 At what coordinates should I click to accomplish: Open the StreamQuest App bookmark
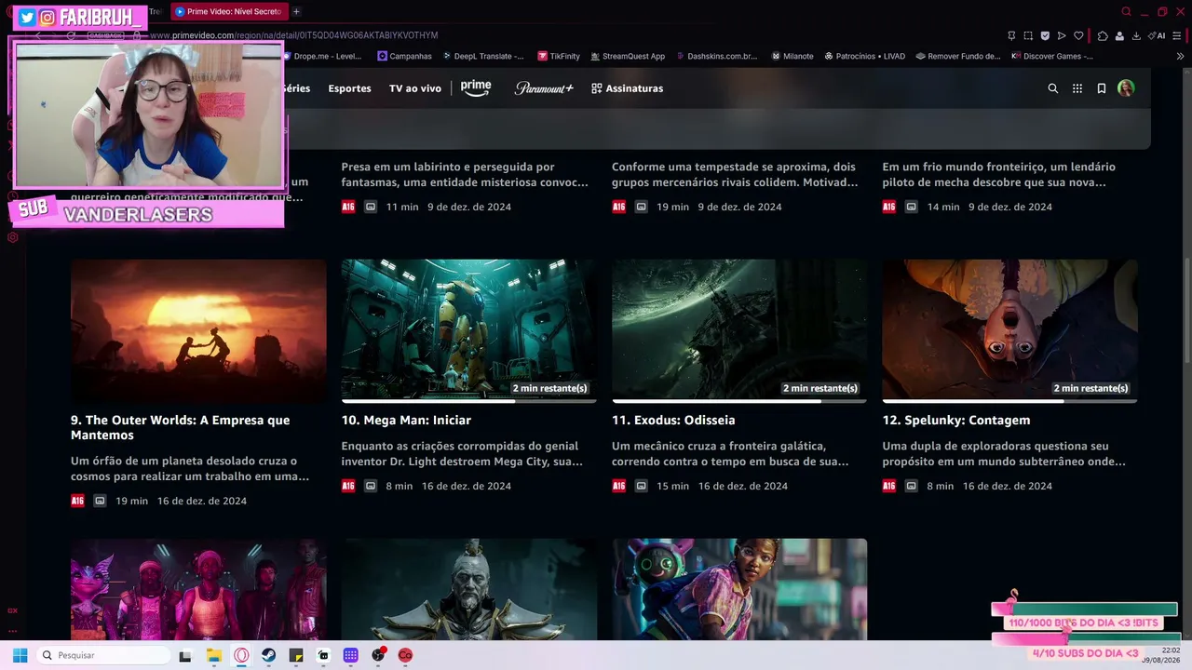click(x=627, y=56)
